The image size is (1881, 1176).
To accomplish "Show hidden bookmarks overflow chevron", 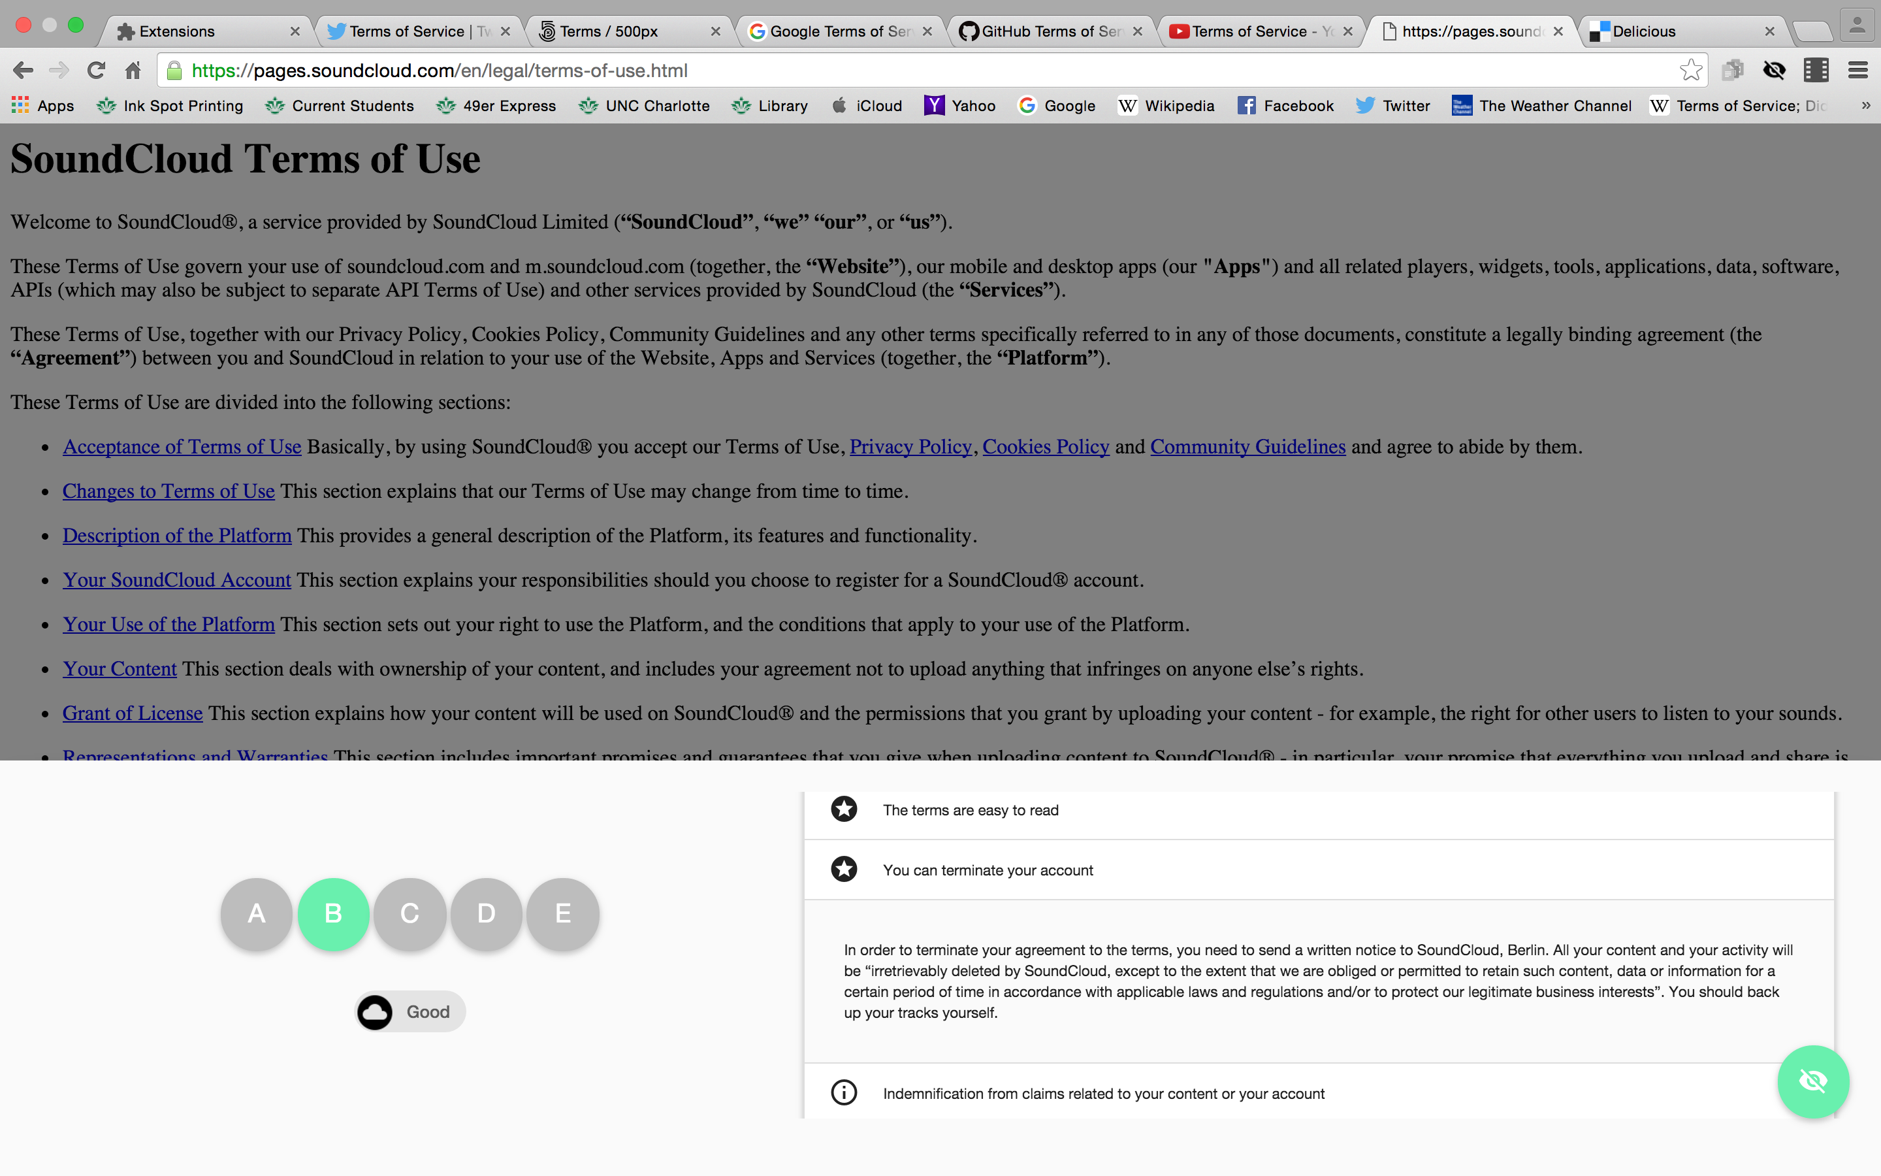I will click(1865, 106).
